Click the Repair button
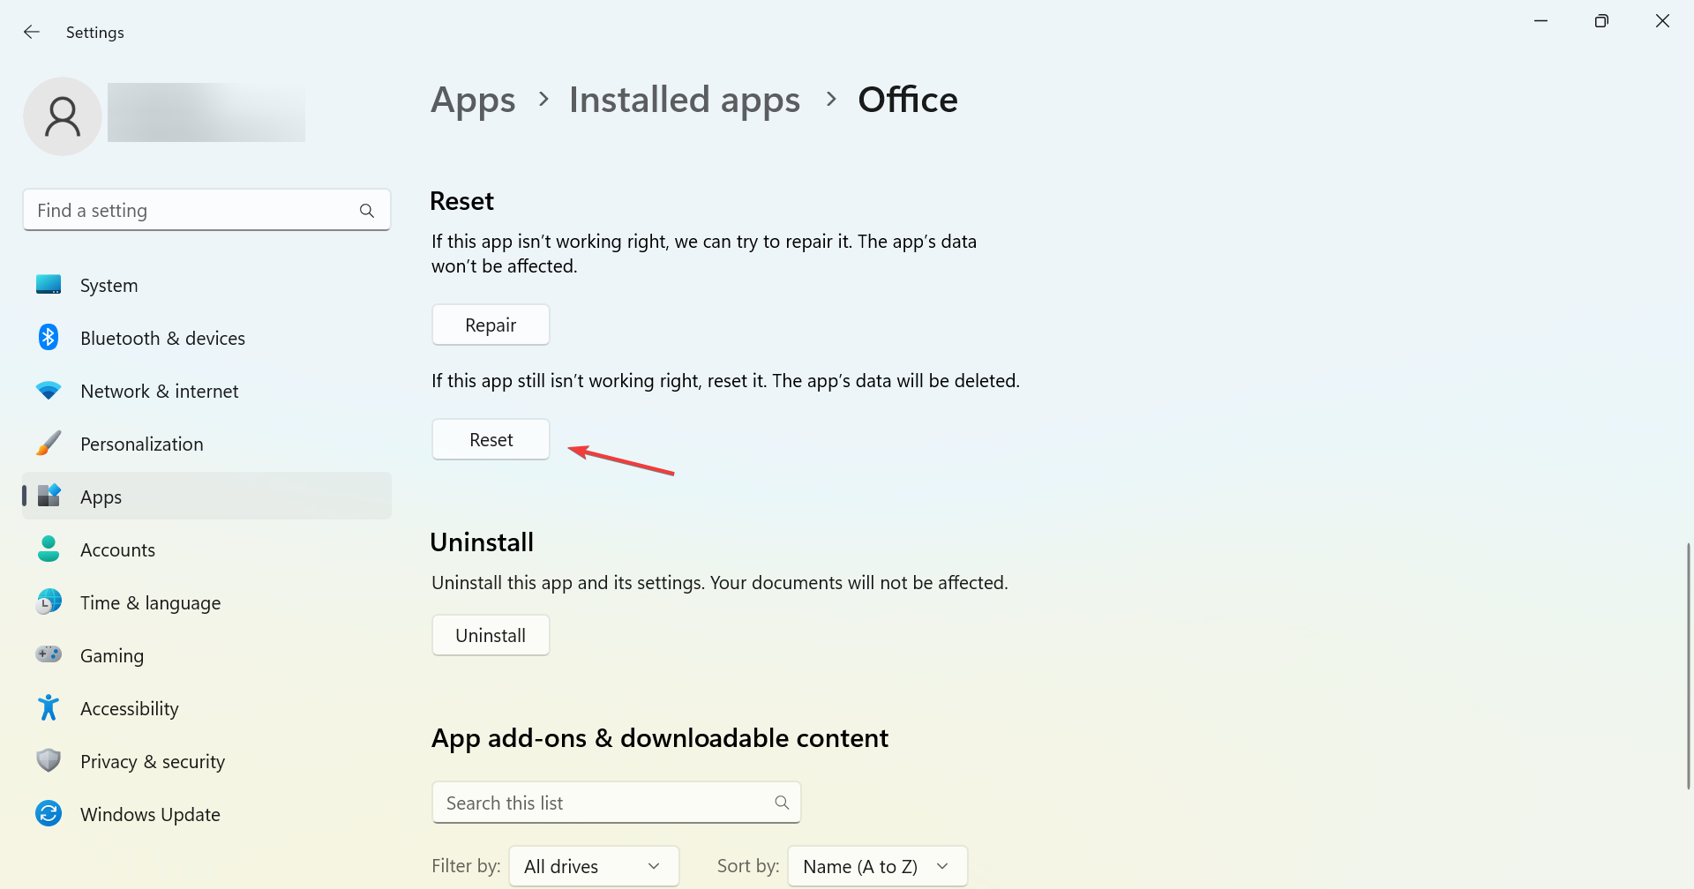Image resolution: width=1694 pixels, height=889 pixels. point(491,325)
